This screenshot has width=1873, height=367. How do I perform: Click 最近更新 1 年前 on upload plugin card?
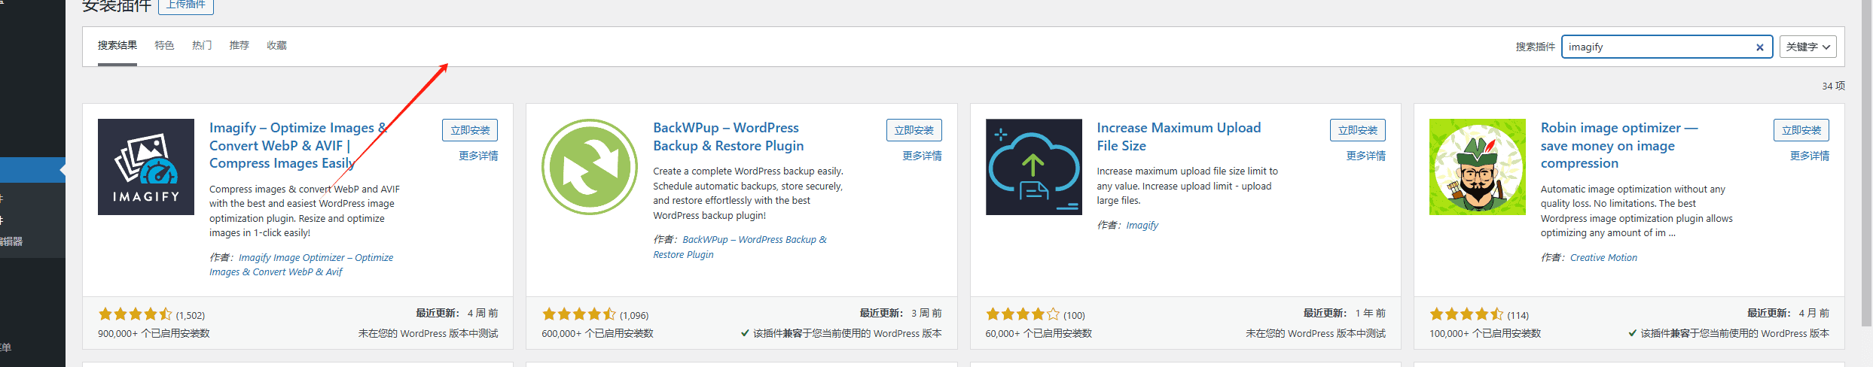pyautogui.click(x=1344, y=313)
